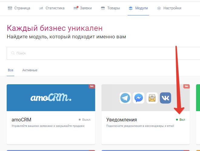The image size is (200, 151).
Task: Click the amoCRM module title
Action: pyautogui.click(x=22, y=120)
